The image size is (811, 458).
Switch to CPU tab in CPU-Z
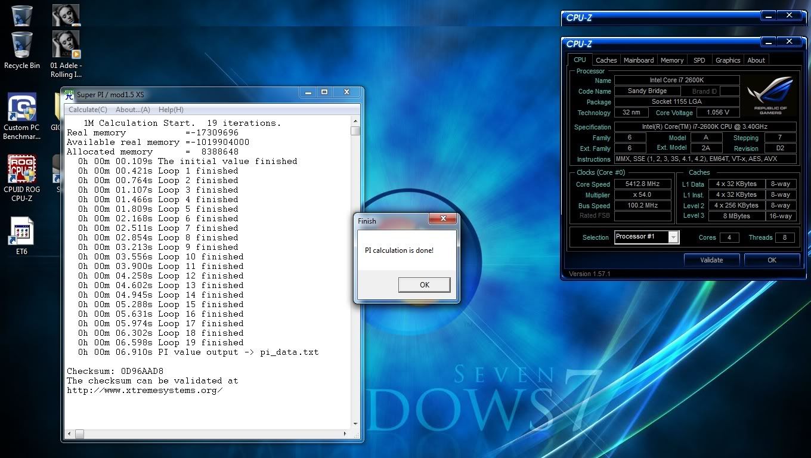580,60
